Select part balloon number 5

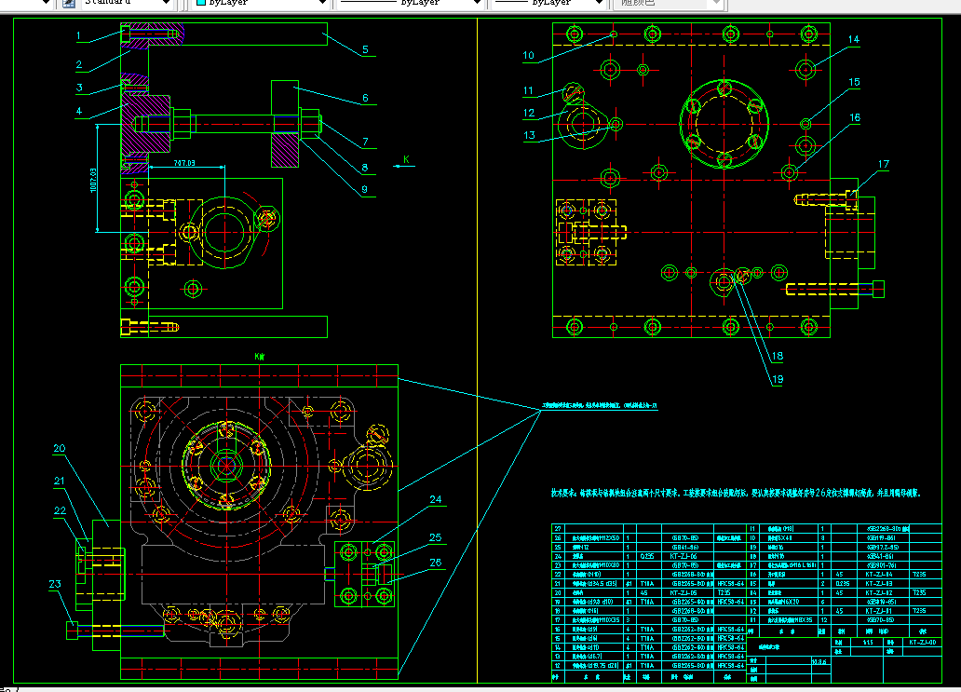(365, 49)
